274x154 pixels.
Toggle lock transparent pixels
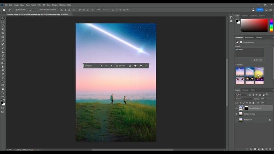pyautogui.click(x=241, y=103)
